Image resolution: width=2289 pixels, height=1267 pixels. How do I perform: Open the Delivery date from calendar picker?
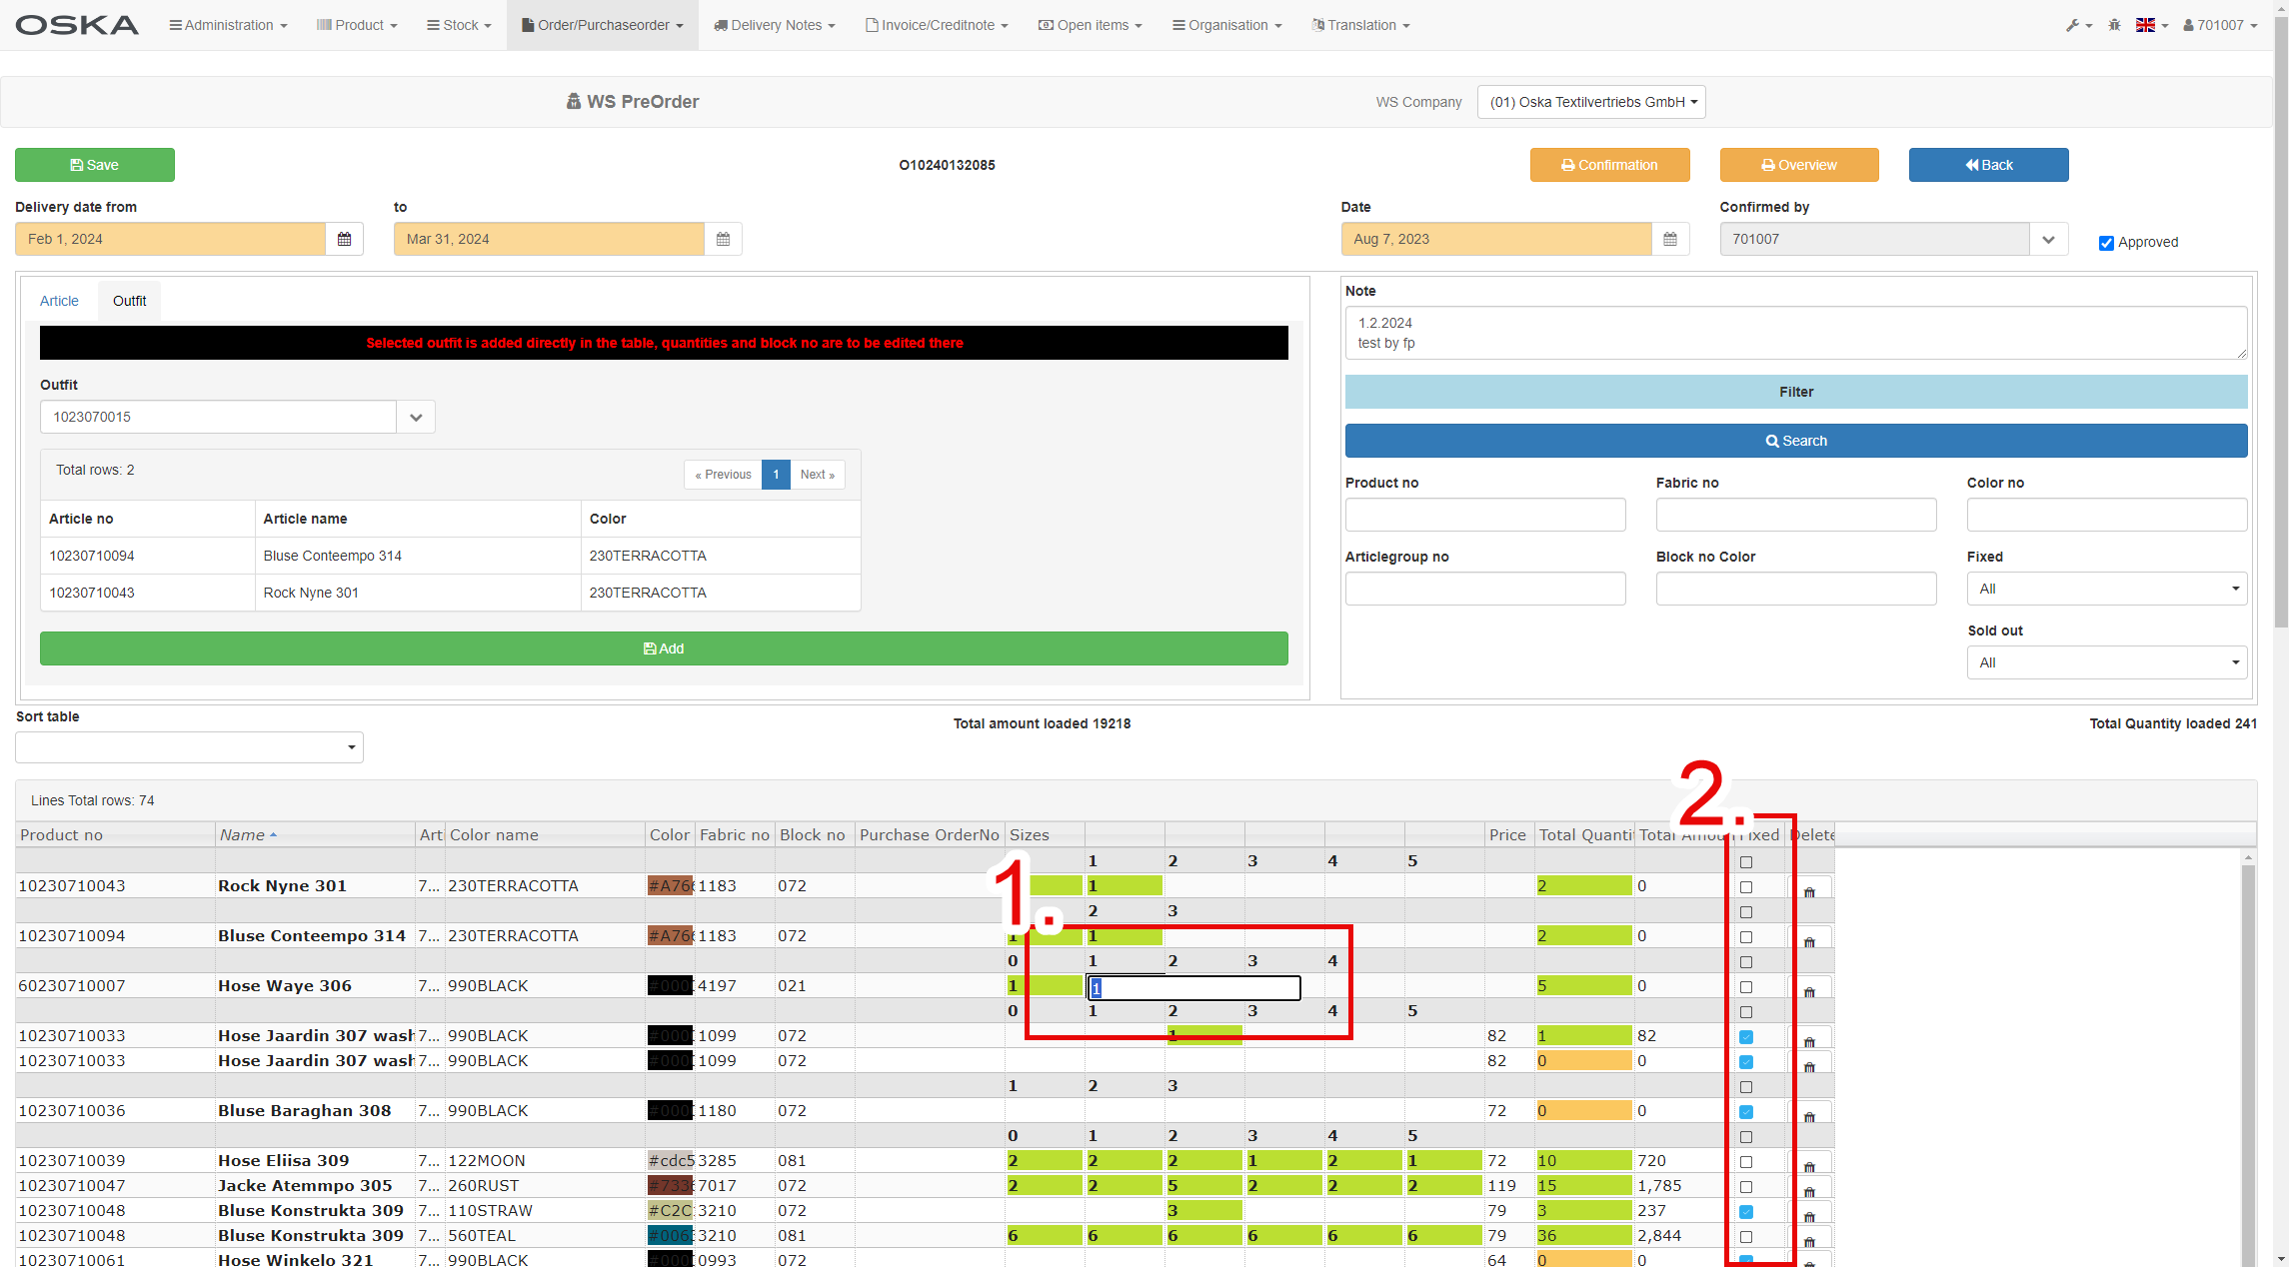(x=344, y=239)
